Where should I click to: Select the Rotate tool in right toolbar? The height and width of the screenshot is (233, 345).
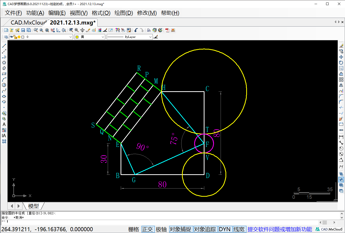(341, 63)
